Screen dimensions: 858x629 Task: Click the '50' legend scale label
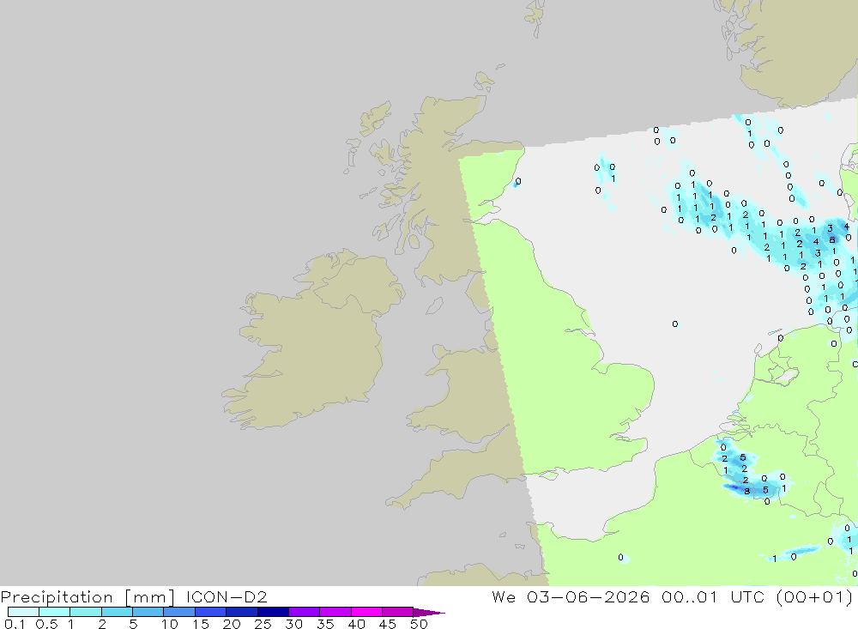420,624
